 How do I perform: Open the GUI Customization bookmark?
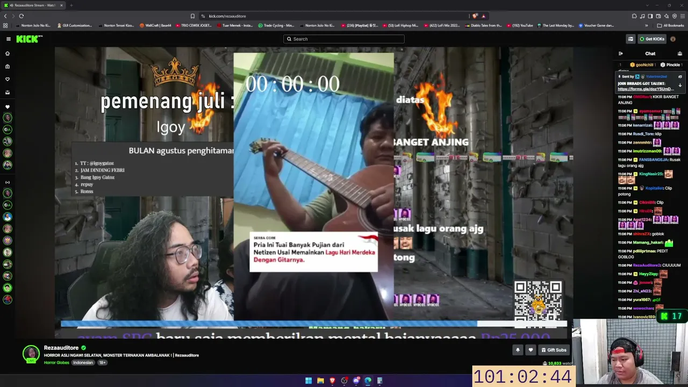pos(74,25)
